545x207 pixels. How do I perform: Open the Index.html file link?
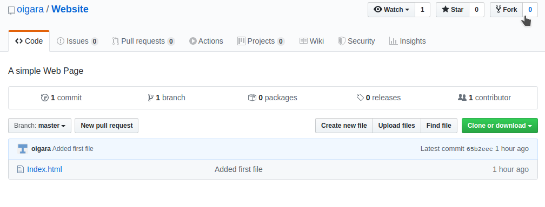44,169
